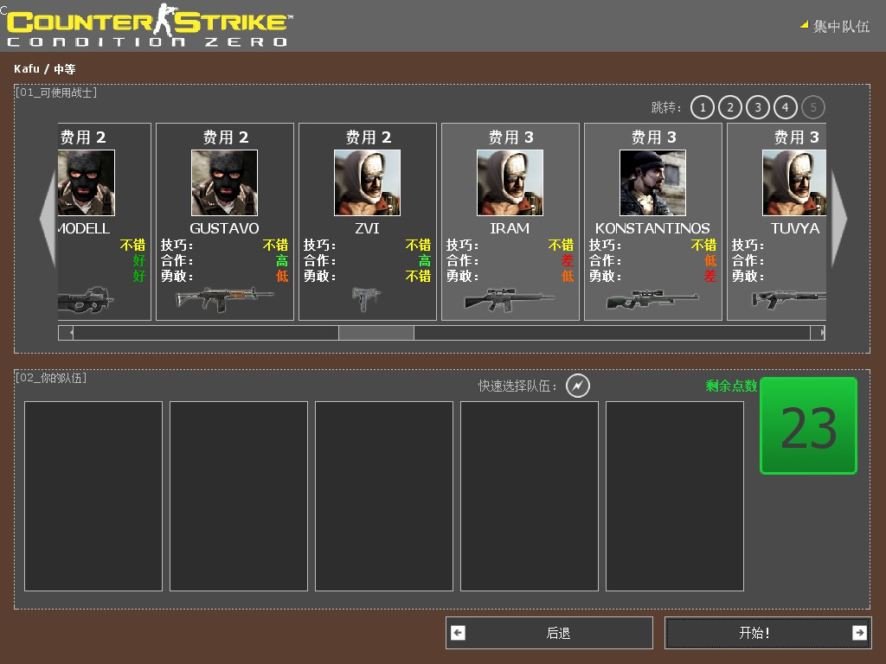Screen dimensions: 886x664
Task: Click the 剩余点数 remaining points label
Action: point(731,386)
